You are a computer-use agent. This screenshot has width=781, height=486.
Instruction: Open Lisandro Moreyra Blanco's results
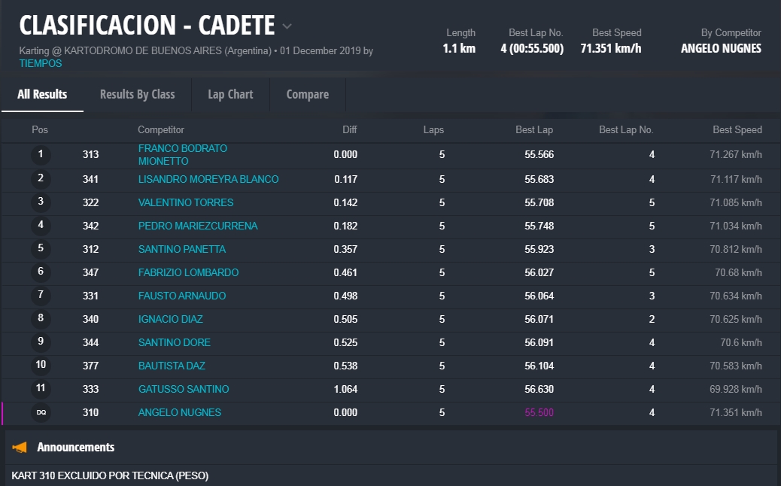click(208, 179)
